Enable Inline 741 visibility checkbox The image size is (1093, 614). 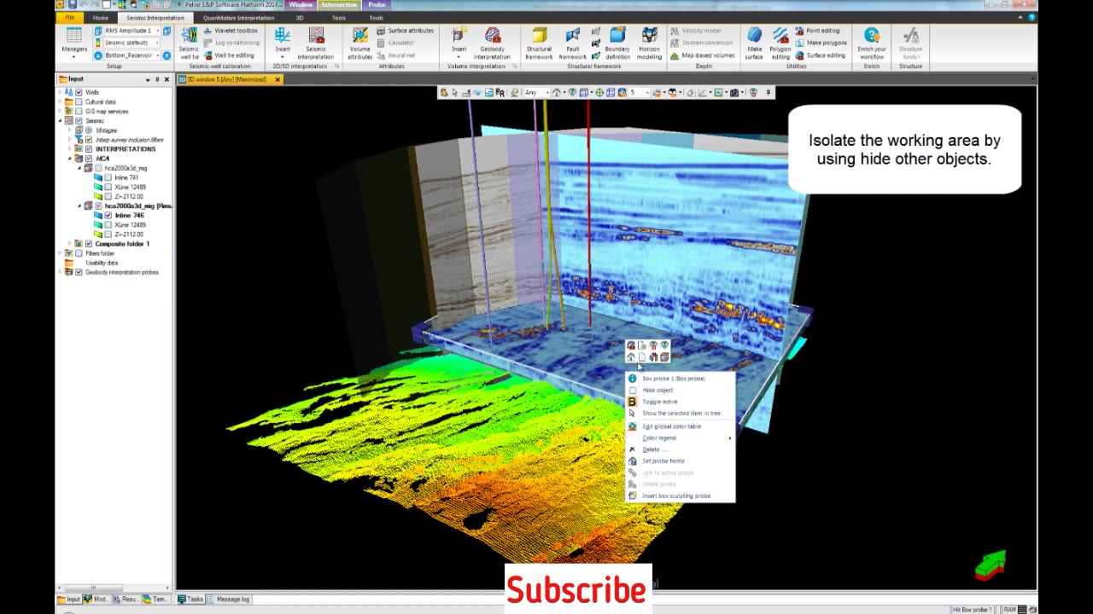point(108,177)
